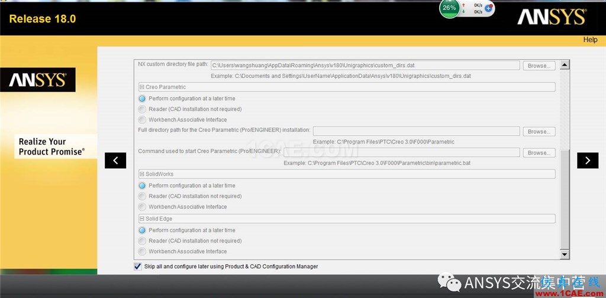Viewport: 606px width, 298px height.
Task: Select Creo Workbench Associative Interface option
Action: tap(142, 120)
